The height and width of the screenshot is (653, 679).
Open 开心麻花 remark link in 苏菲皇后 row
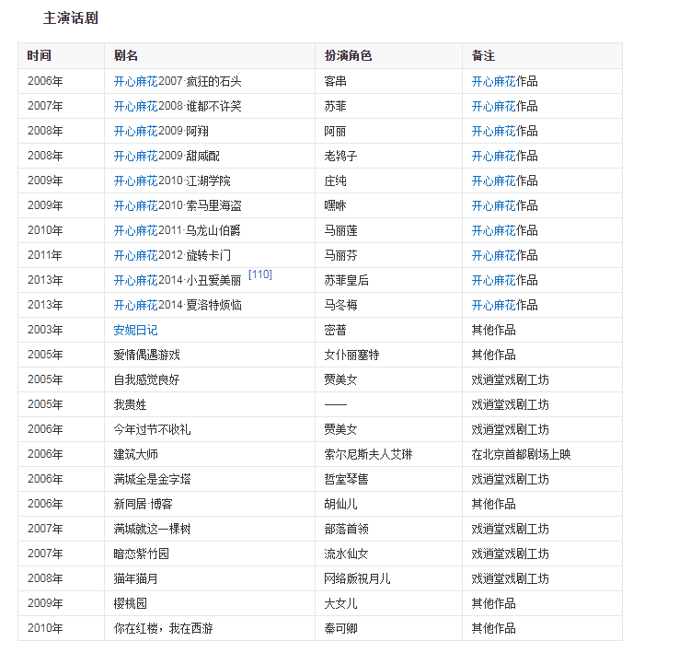[493, 280]
